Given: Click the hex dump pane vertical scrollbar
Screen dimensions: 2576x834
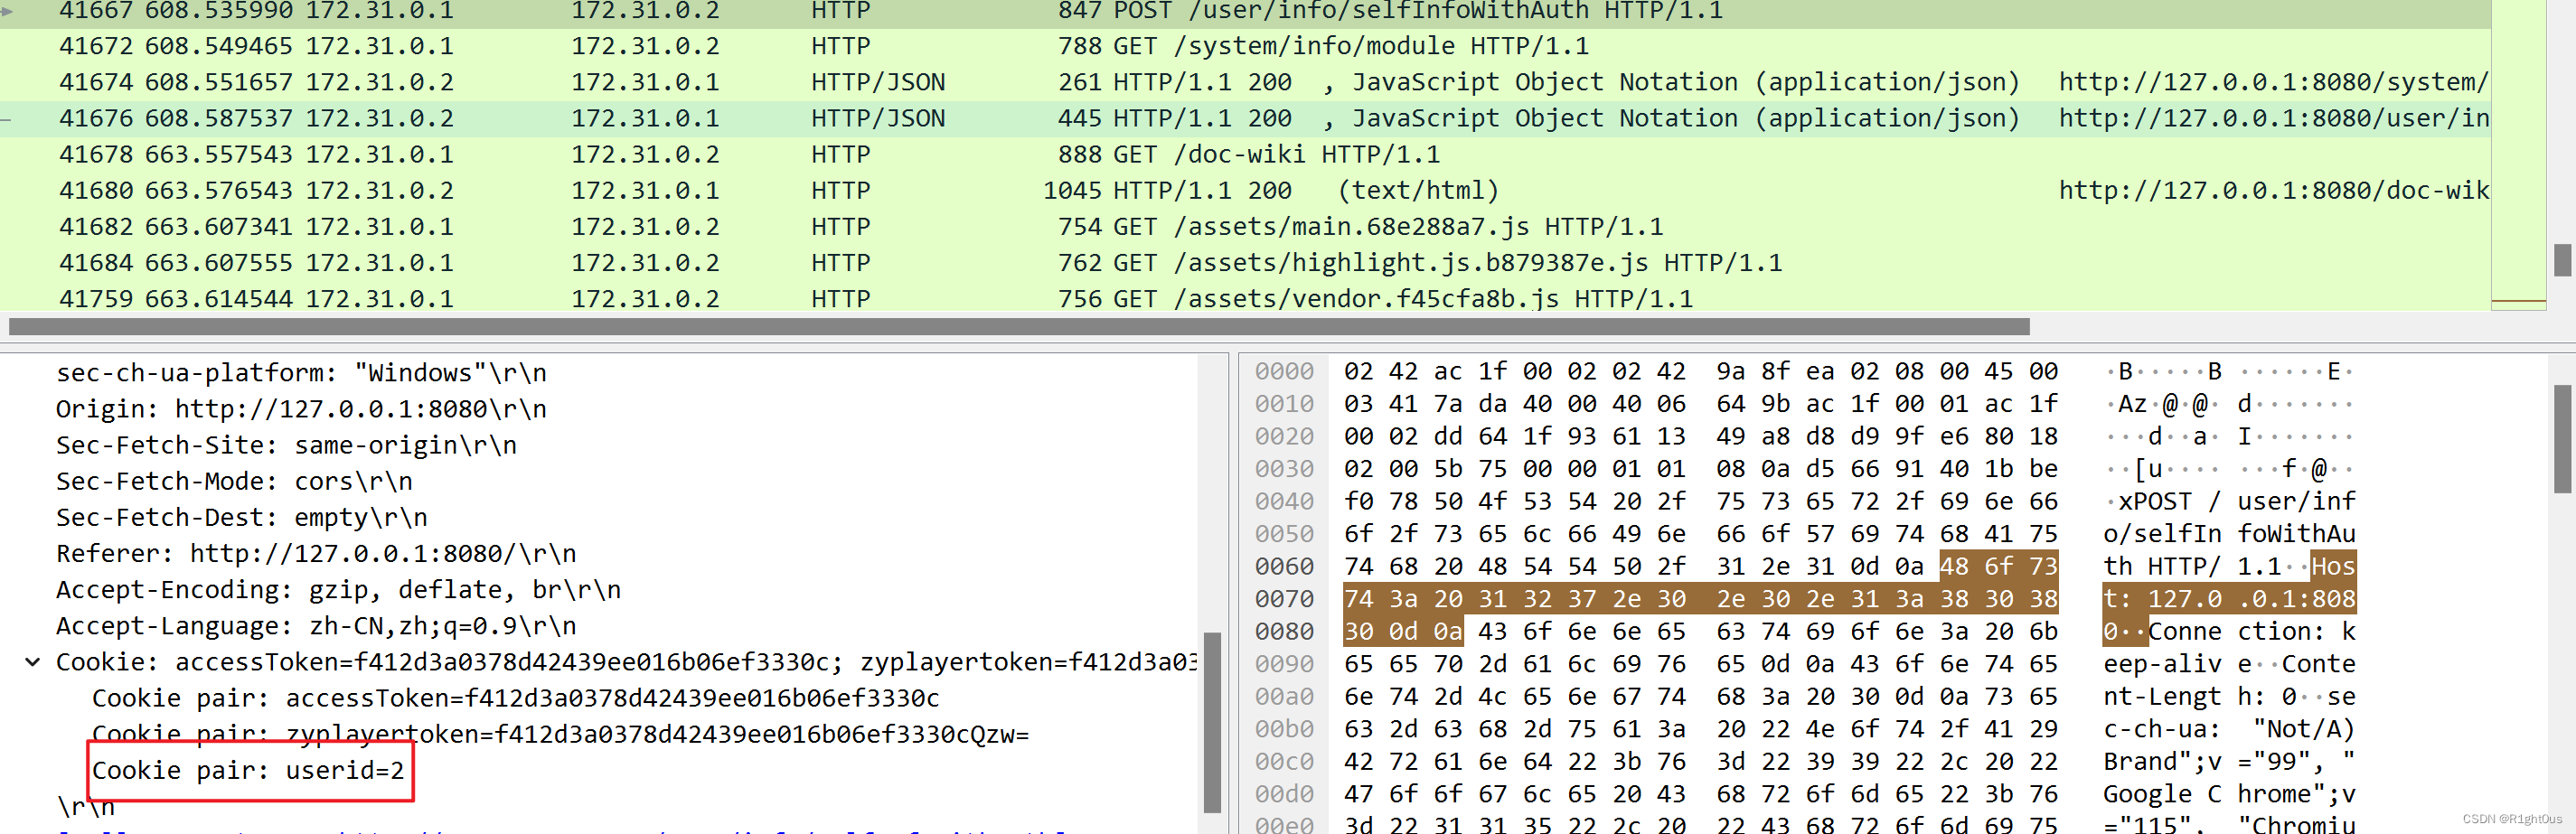Looking at the screenshot, I should [2562, 439].
